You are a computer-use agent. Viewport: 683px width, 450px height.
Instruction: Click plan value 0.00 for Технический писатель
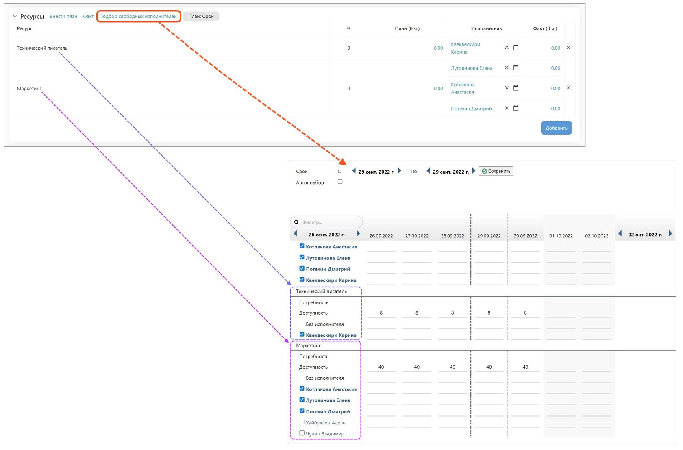pyautogui.click(x=438, y=48)
